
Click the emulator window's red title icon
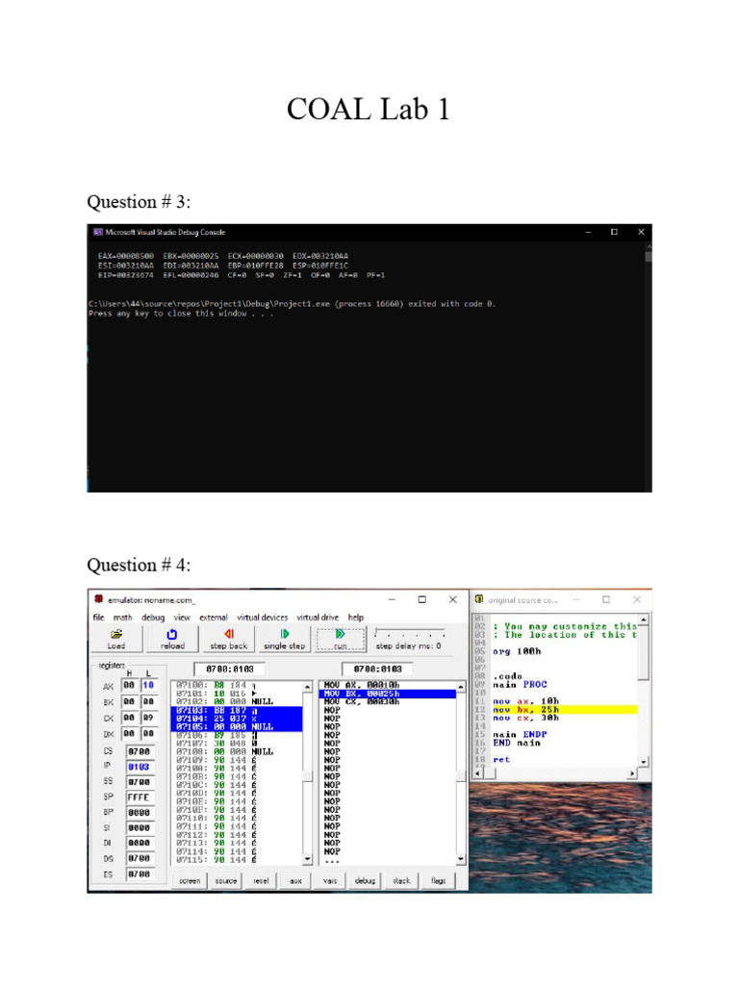(98, 599)
